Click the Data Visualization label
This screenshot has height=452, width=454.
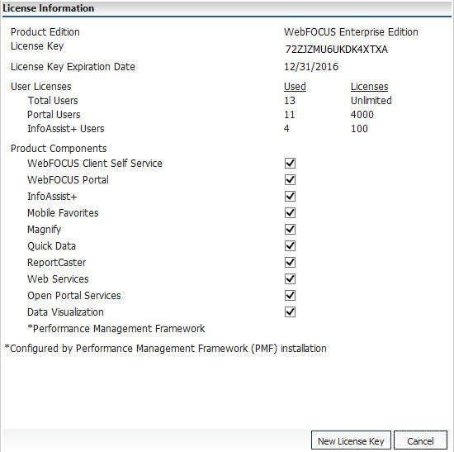click(65, 312)
